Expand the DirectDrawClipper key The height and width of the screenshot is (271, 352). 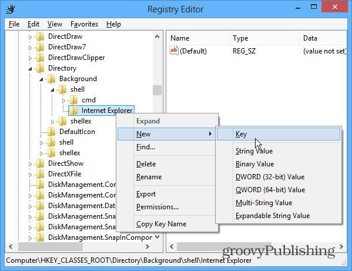coord(30,58)
